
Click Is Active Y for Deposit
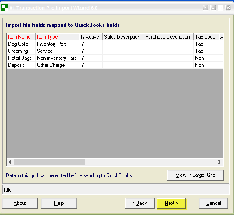(x=91, y=65)
